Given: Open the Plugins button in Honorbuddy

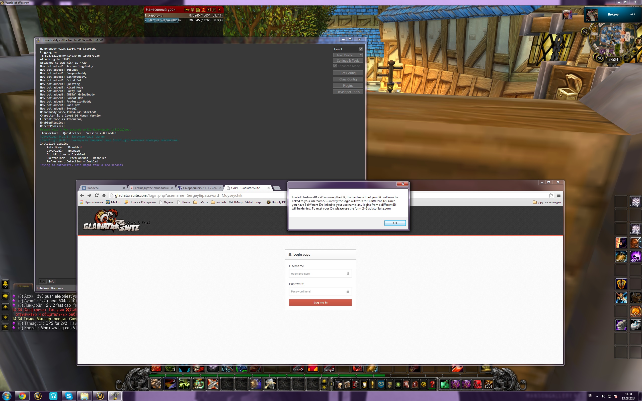Looking at the screenshot, I should [348, 85].
